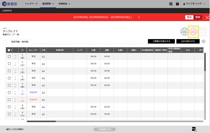Click the 法定休日 calendar link

click(x=34, y=100)
